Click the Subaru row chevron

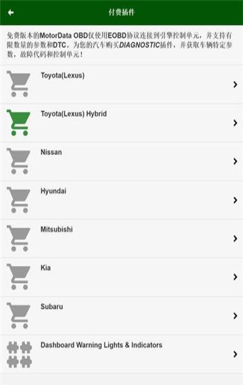(x=235, y=315)
